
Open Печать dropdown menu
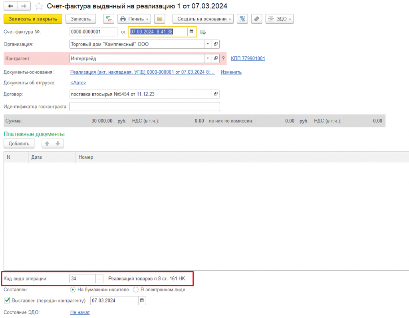click(x=134, y=19)
